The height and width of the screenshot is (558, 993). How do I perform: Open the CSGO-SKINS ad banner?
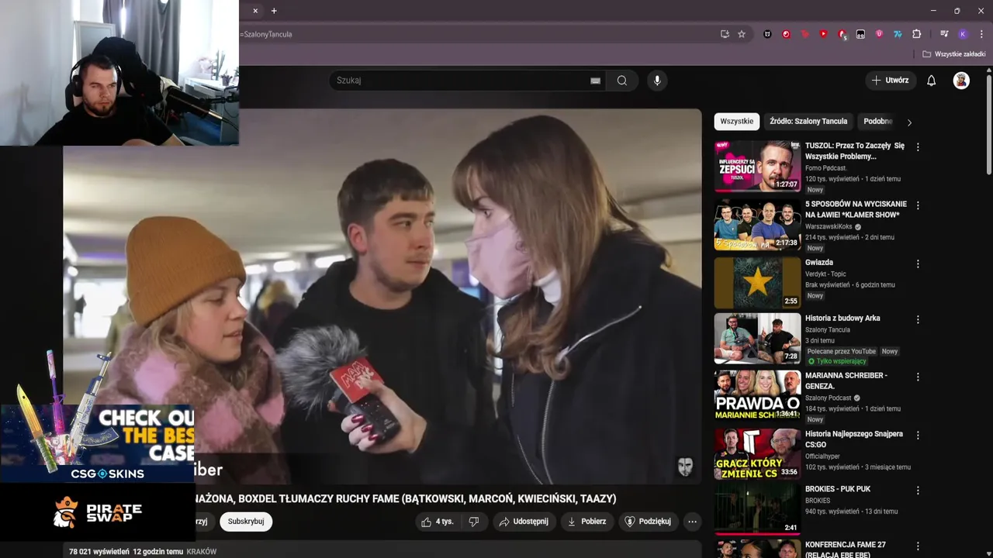(x=97, y=443)
